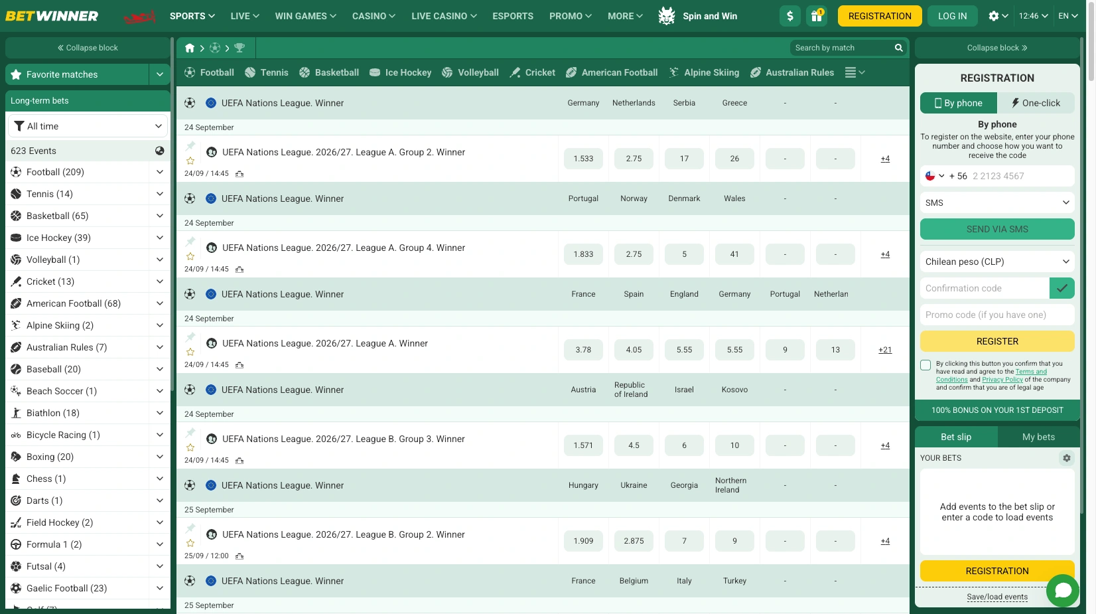Click the 623 Events pie icon
Screen dimensions: 1096x614
(x=159, y=151)
